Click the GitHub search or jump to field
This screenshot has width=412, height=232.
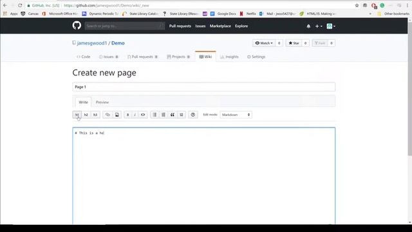[x=125, y=26]
